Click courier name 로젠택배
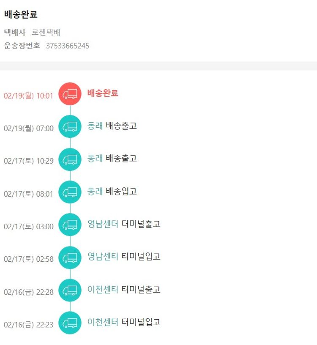Image resolution: width=317 pixels, height=345 pixels. [46, 33]
